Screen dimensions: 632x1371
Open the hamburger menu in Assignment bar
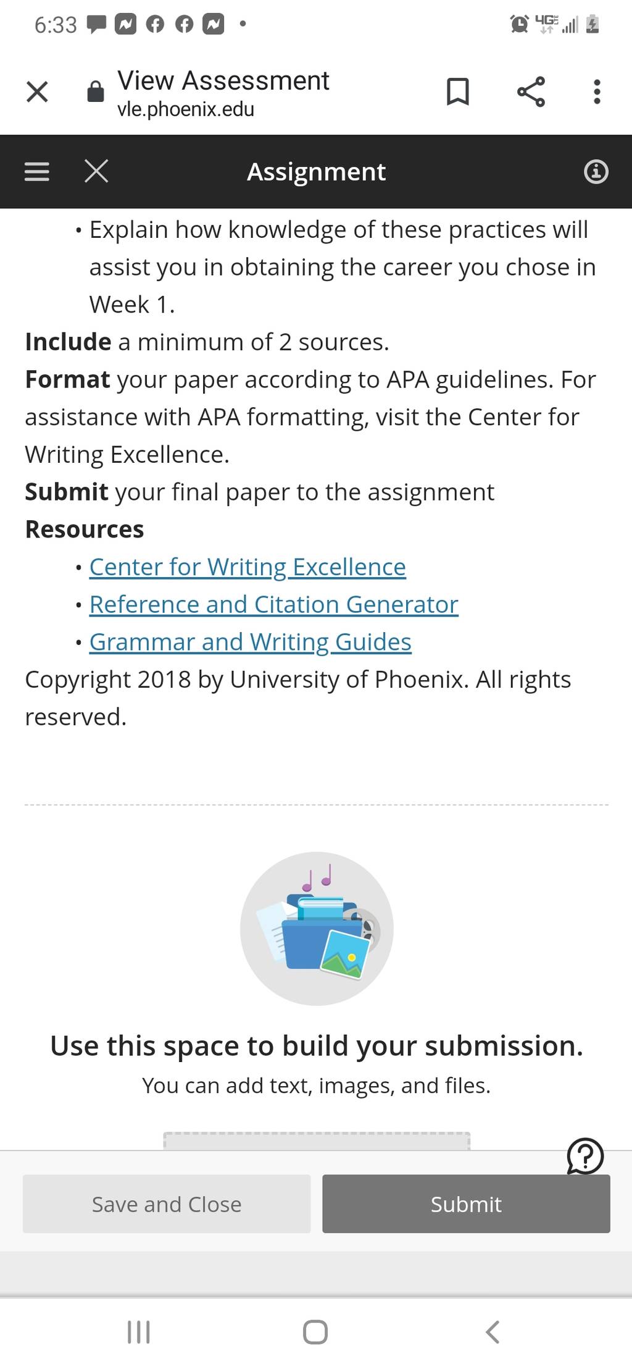tap(37, 171)
